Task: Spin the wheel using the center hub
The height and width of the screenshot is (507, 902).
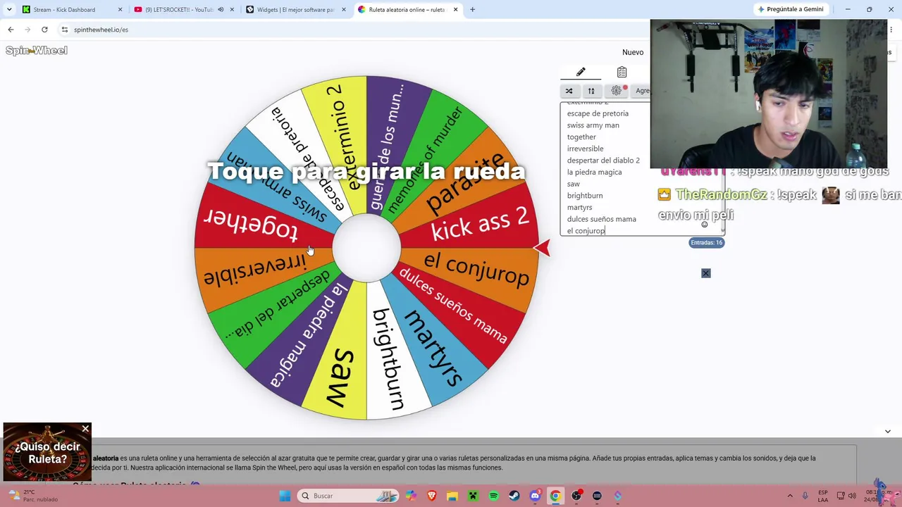Action: 366,248
